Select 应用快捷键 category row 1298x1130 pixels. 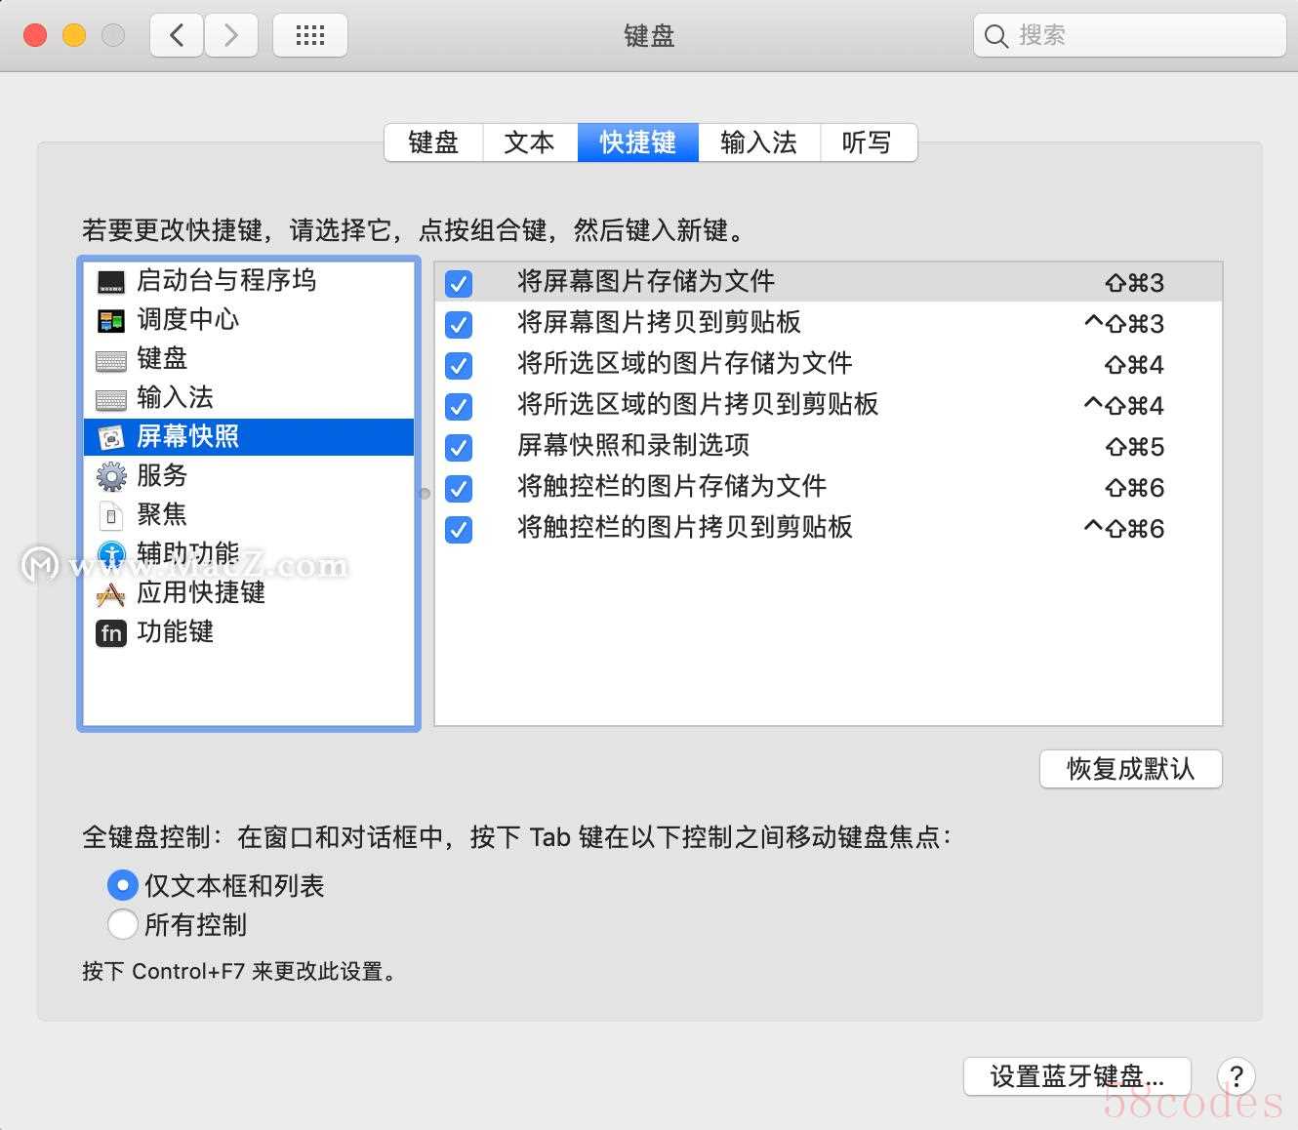point(249,593)
